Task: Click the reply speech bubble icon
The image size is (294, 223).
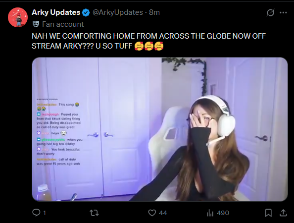Action: click(x=36, y=213)
